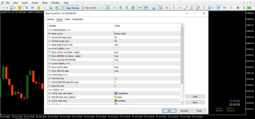The height and width of the screenshot is (119, 255).
Task: Pick the SteelBlue LOCAL date color
Action: 147,101
